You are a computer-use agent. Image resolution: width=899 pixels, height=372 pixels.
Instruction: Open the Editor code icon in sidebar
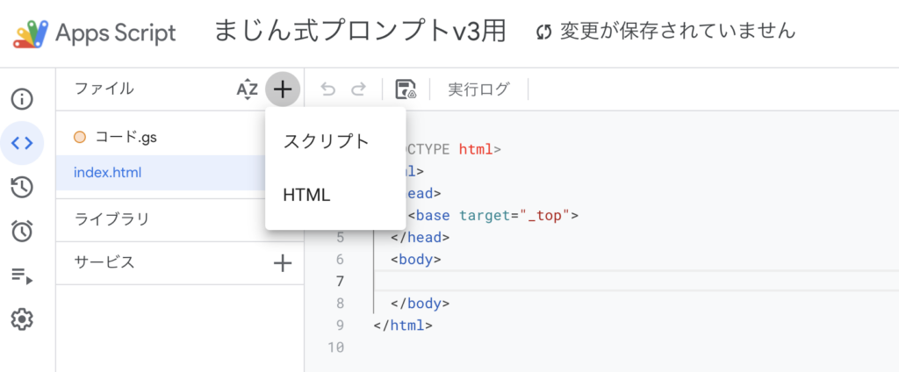point(22,143)
